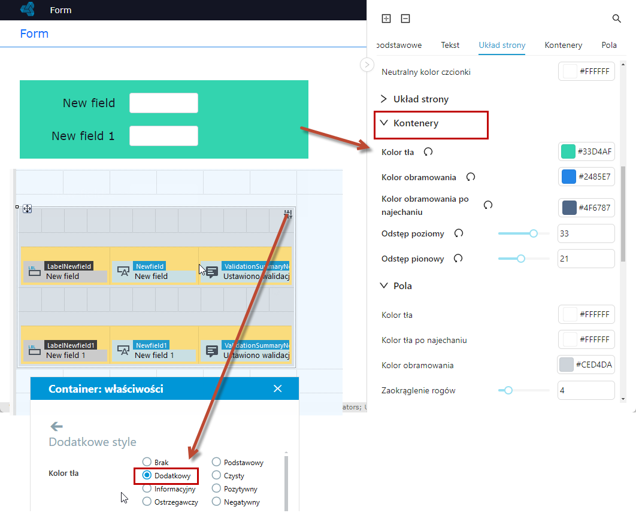This screenshot has width=636, height=513.
Task: Collapse the side panel with round arrow button
Action: click(x=367, y=65)
